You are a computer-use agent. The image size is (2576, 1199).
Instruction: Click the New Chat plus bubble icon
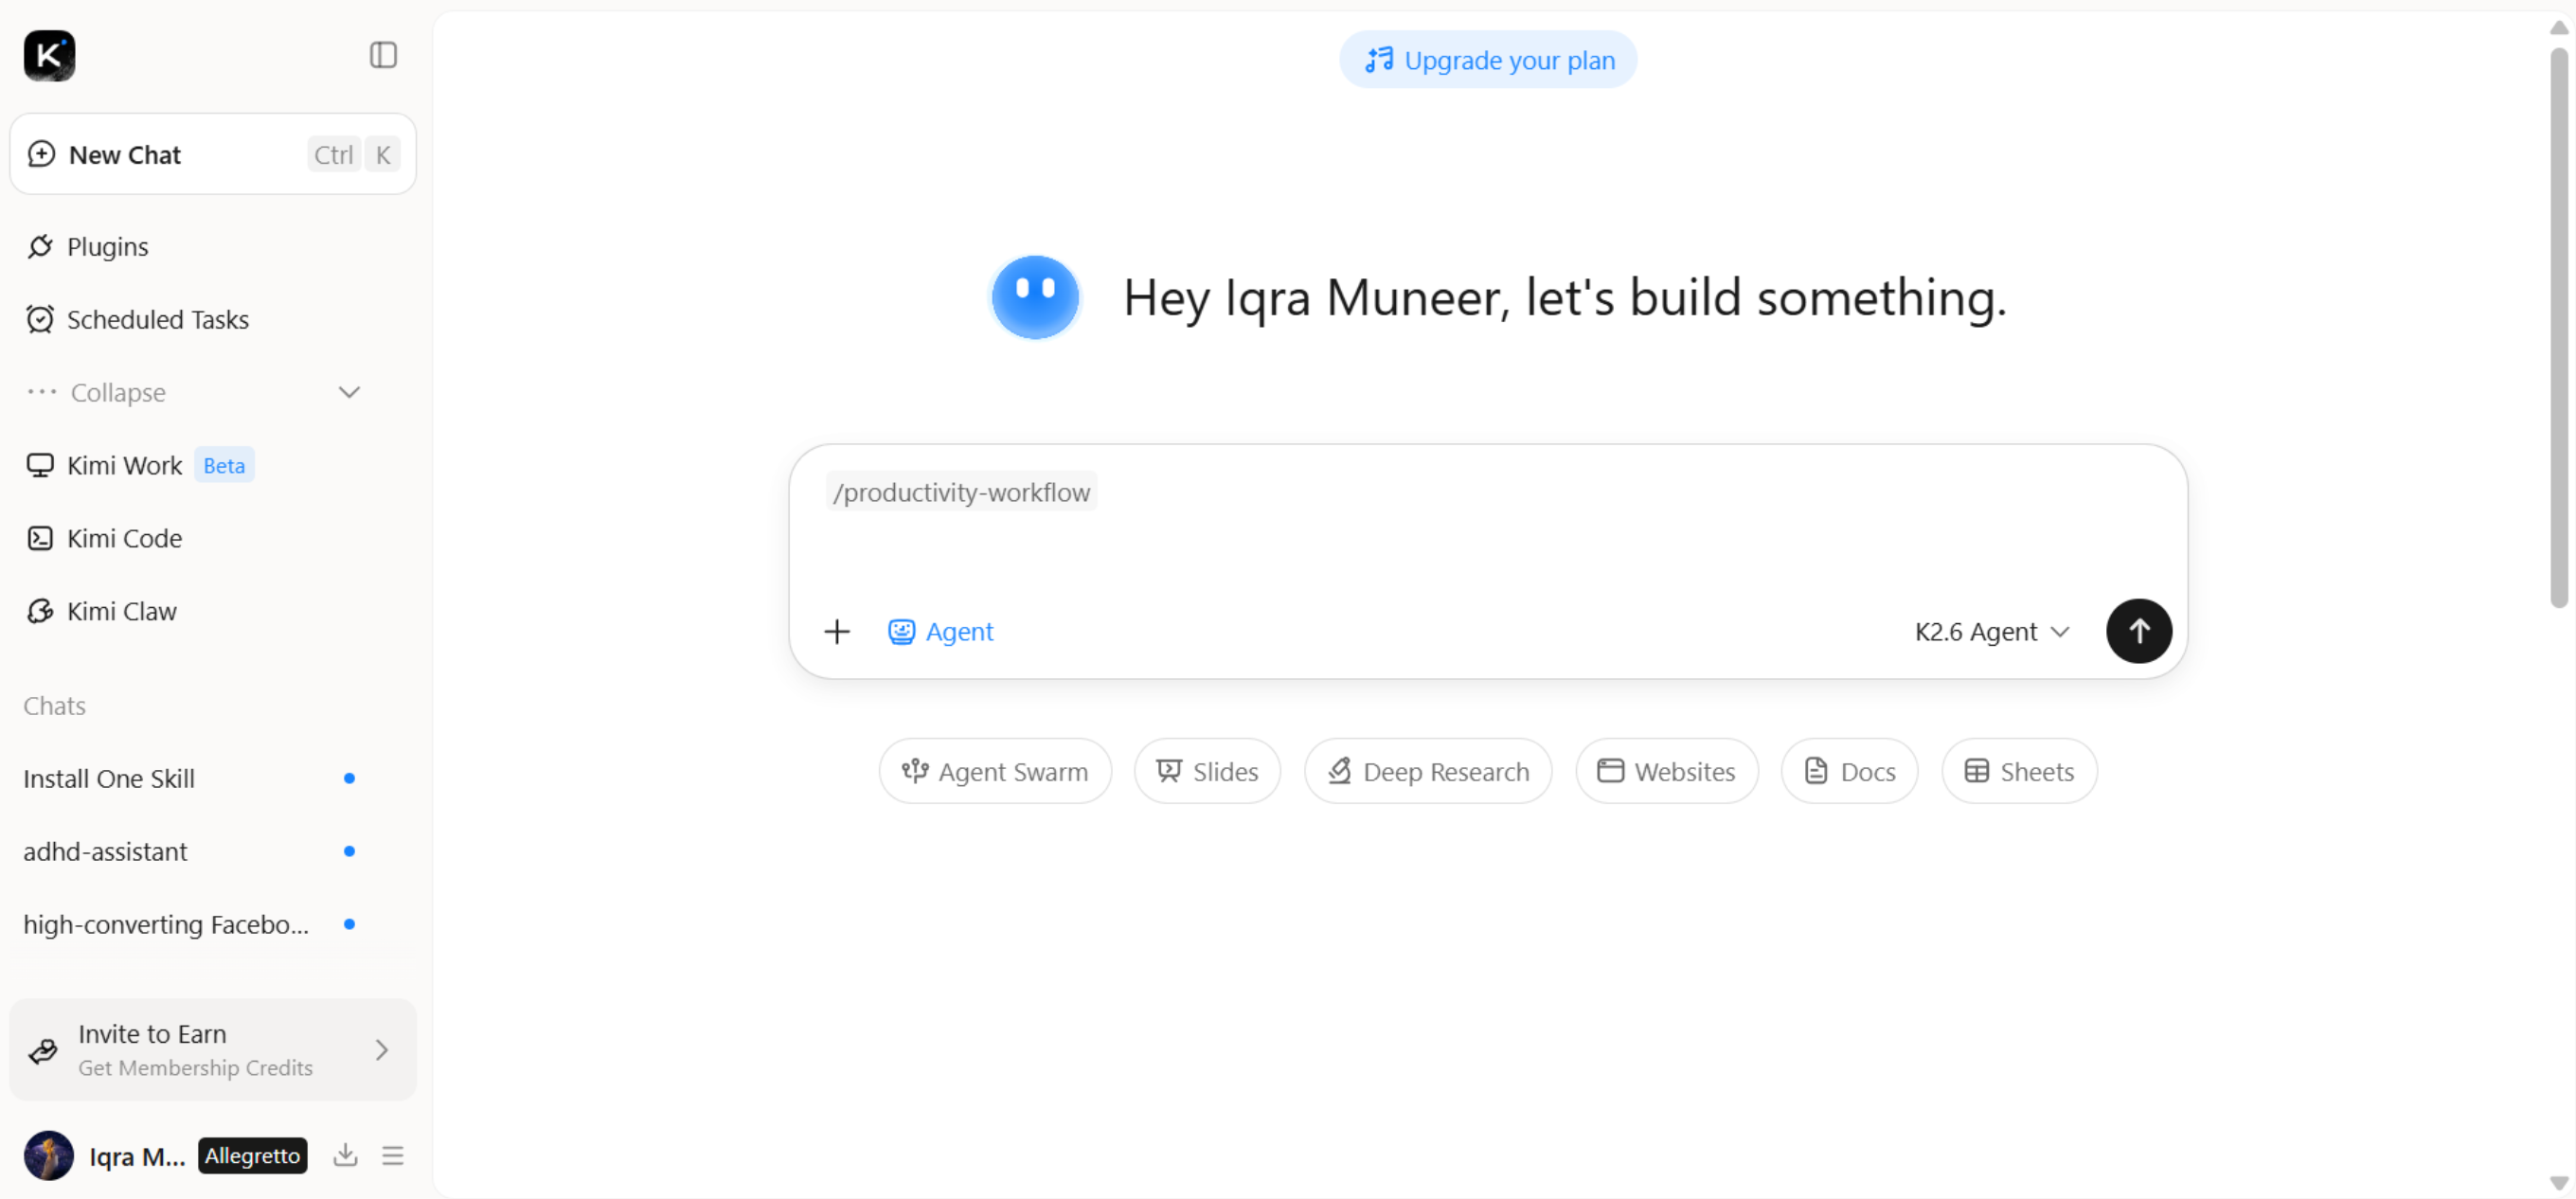[41, 154]
